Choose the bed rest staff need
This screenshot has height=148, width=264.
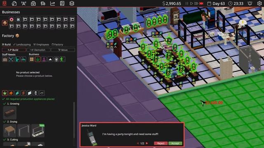pos(24,59)
